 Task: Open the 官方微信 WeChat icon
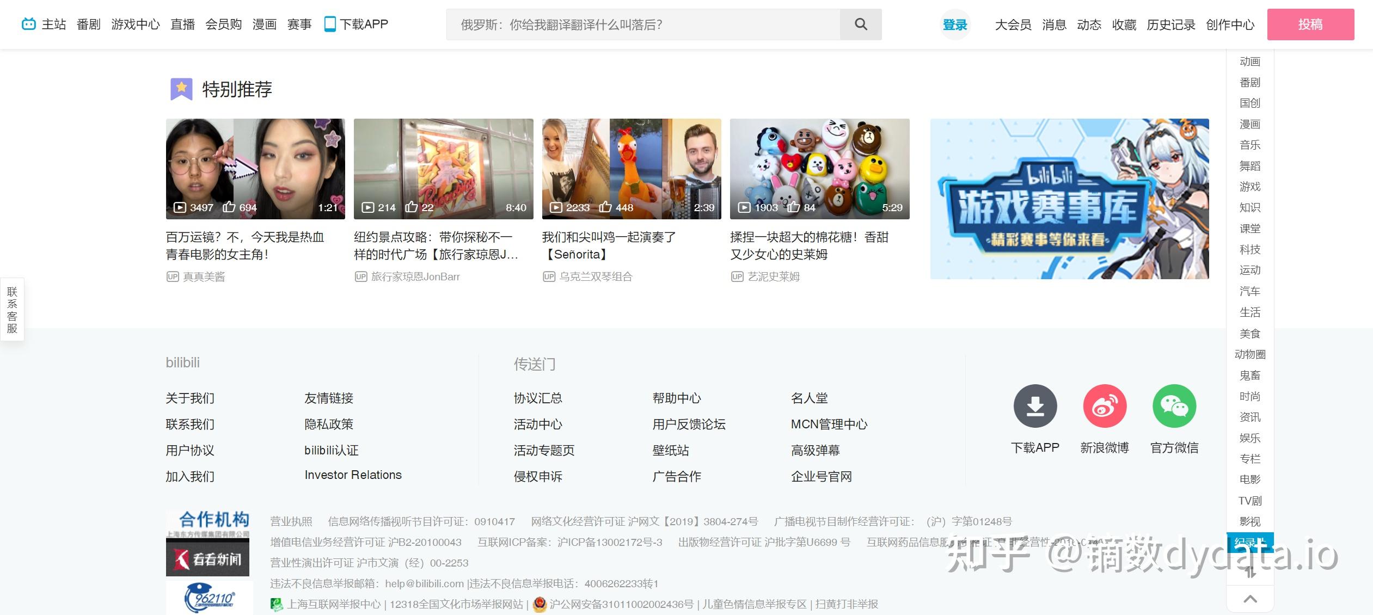[x=1174, y=406]
